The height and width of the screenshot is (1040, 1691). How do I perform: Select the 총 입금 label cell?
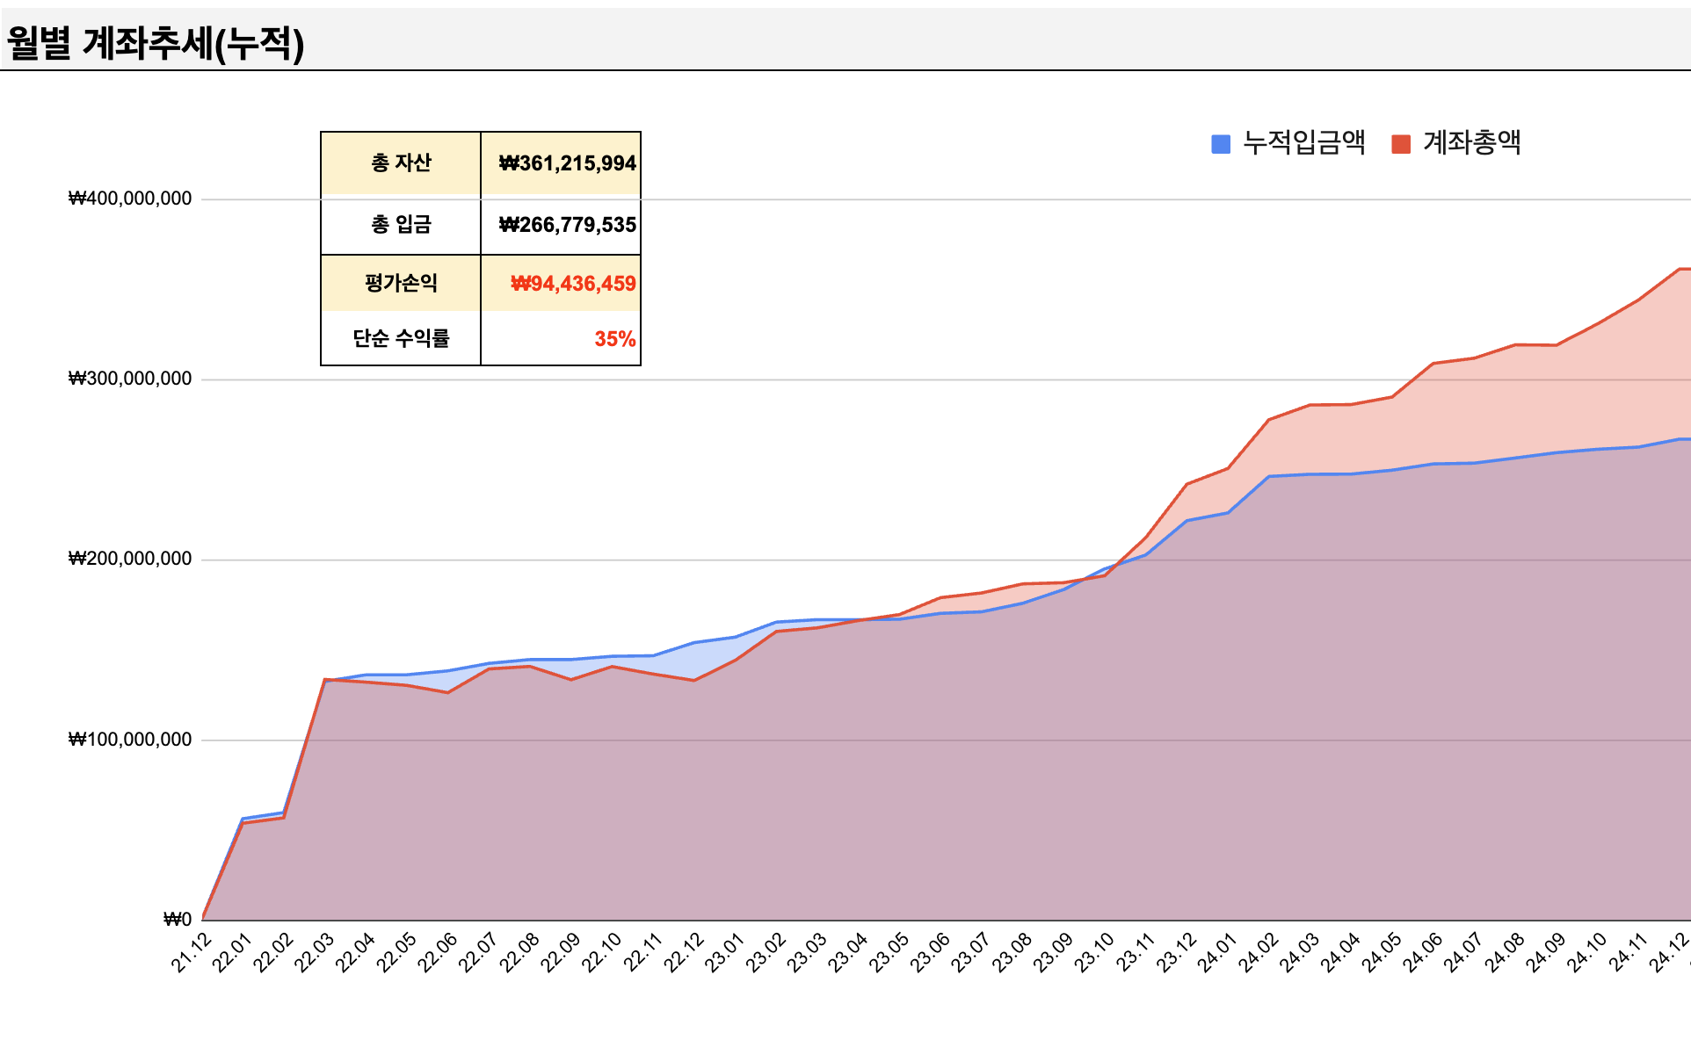[x=401, y=225]
